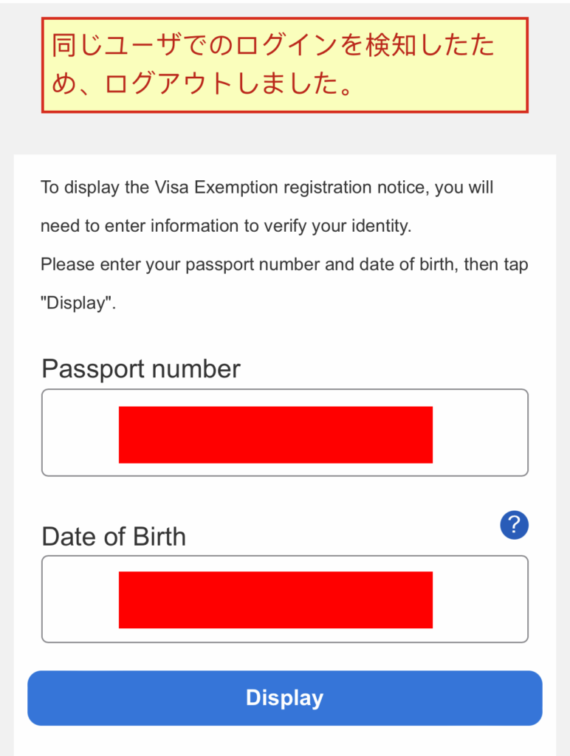This screenshot has width=570, height=756.
Task: Focus the Date of Birth input field
Action: [284, 599]
